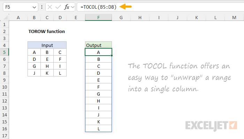Click Output cell F7 containing C
Screen dimensions: 244x139
98,66
